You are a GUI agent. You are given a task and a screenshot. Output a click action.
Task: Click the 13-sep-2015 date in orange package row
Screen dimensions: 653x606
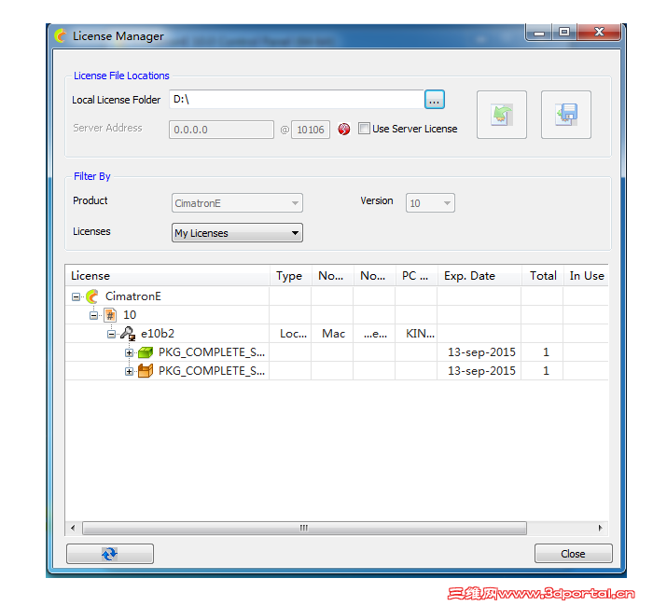click(481, 370)
